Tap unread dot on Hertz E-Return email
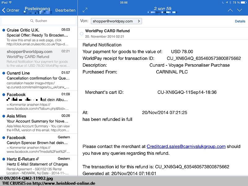Screen dimensions: 248x186 [4, 159]
